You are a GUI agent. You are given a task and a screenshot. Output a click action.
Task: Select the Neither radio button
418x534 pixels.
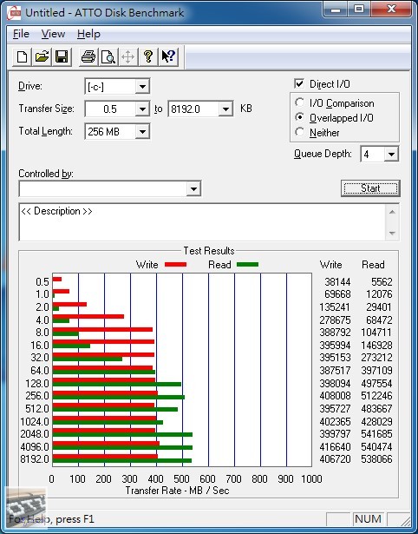(299, 132)
